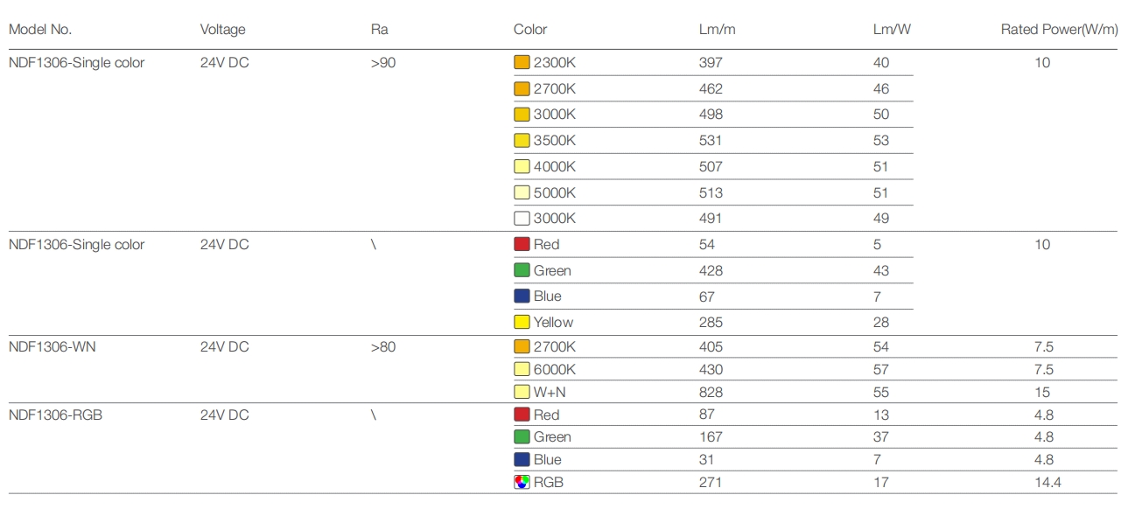Click the Yellow color swatch
This screenshot has height=509, width=1135.
click(522, 323)
